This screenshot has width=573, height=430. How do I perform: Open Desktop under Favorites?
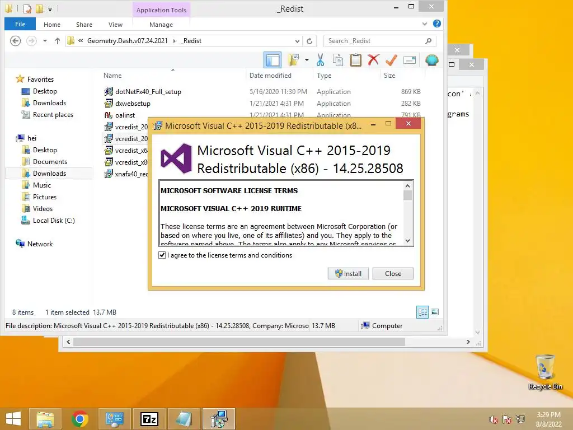(45, 91)
